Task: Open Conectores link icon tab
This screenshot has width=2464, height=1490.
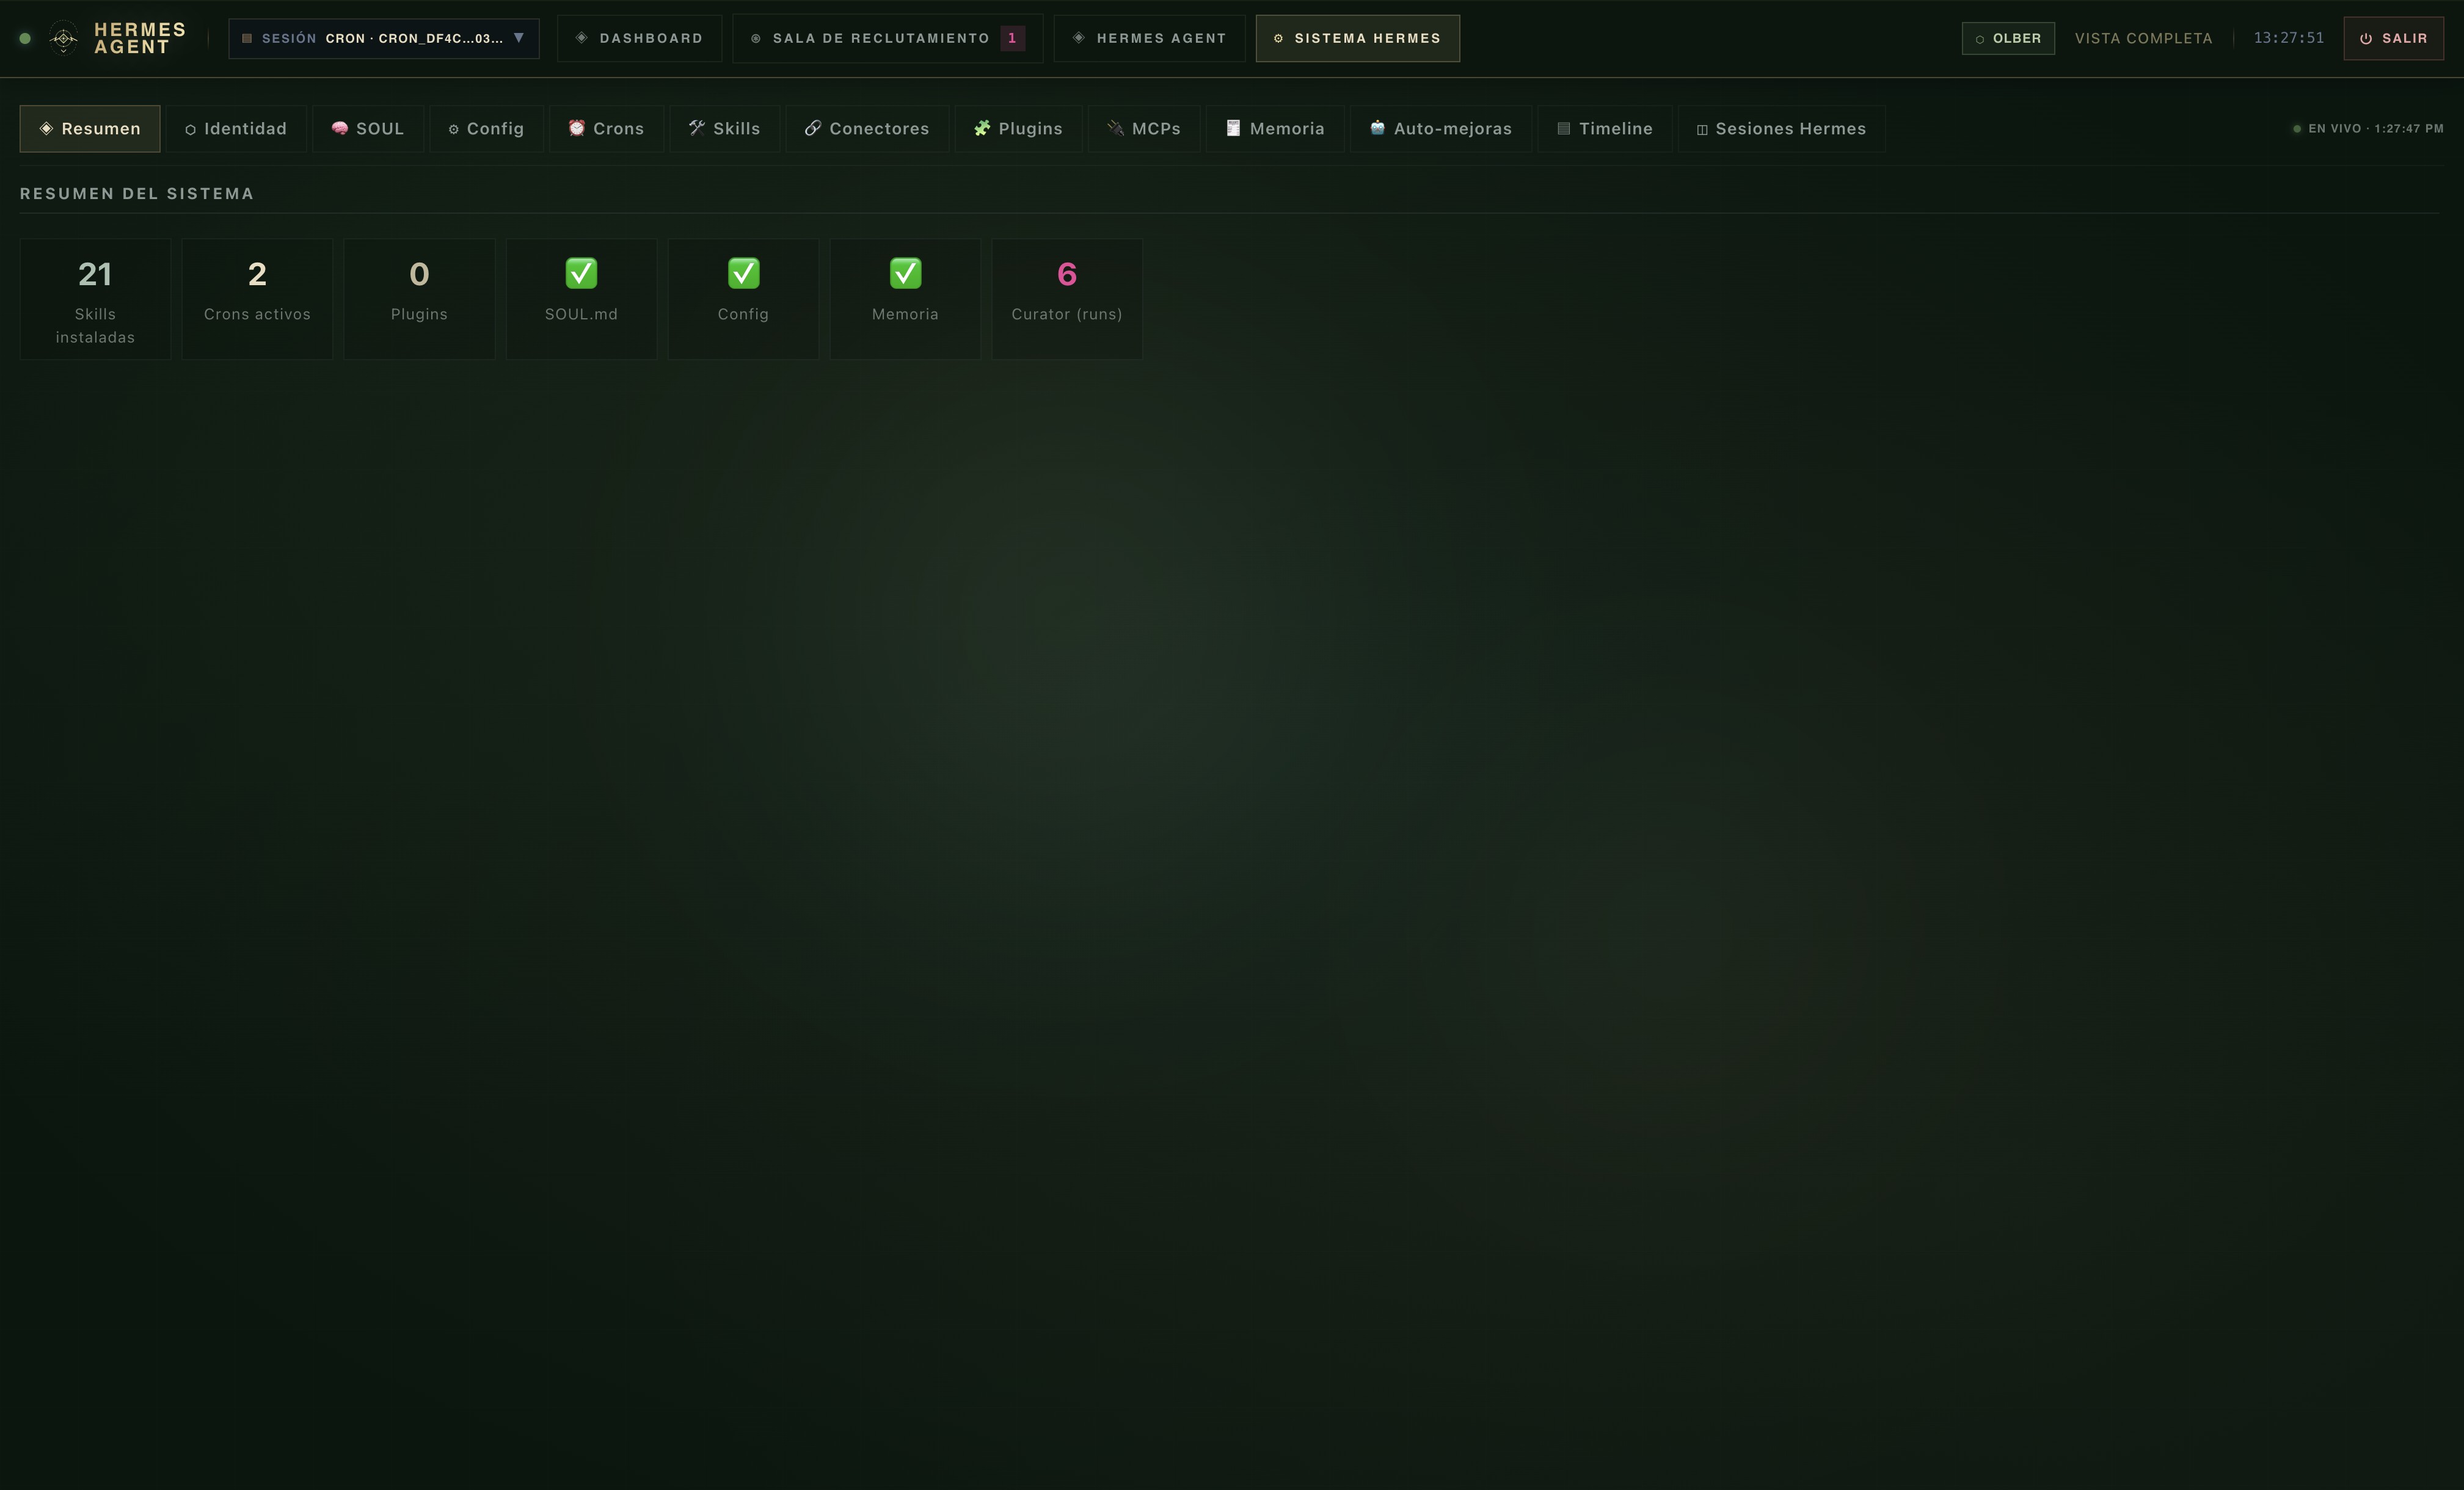Action: coord(867,128)
